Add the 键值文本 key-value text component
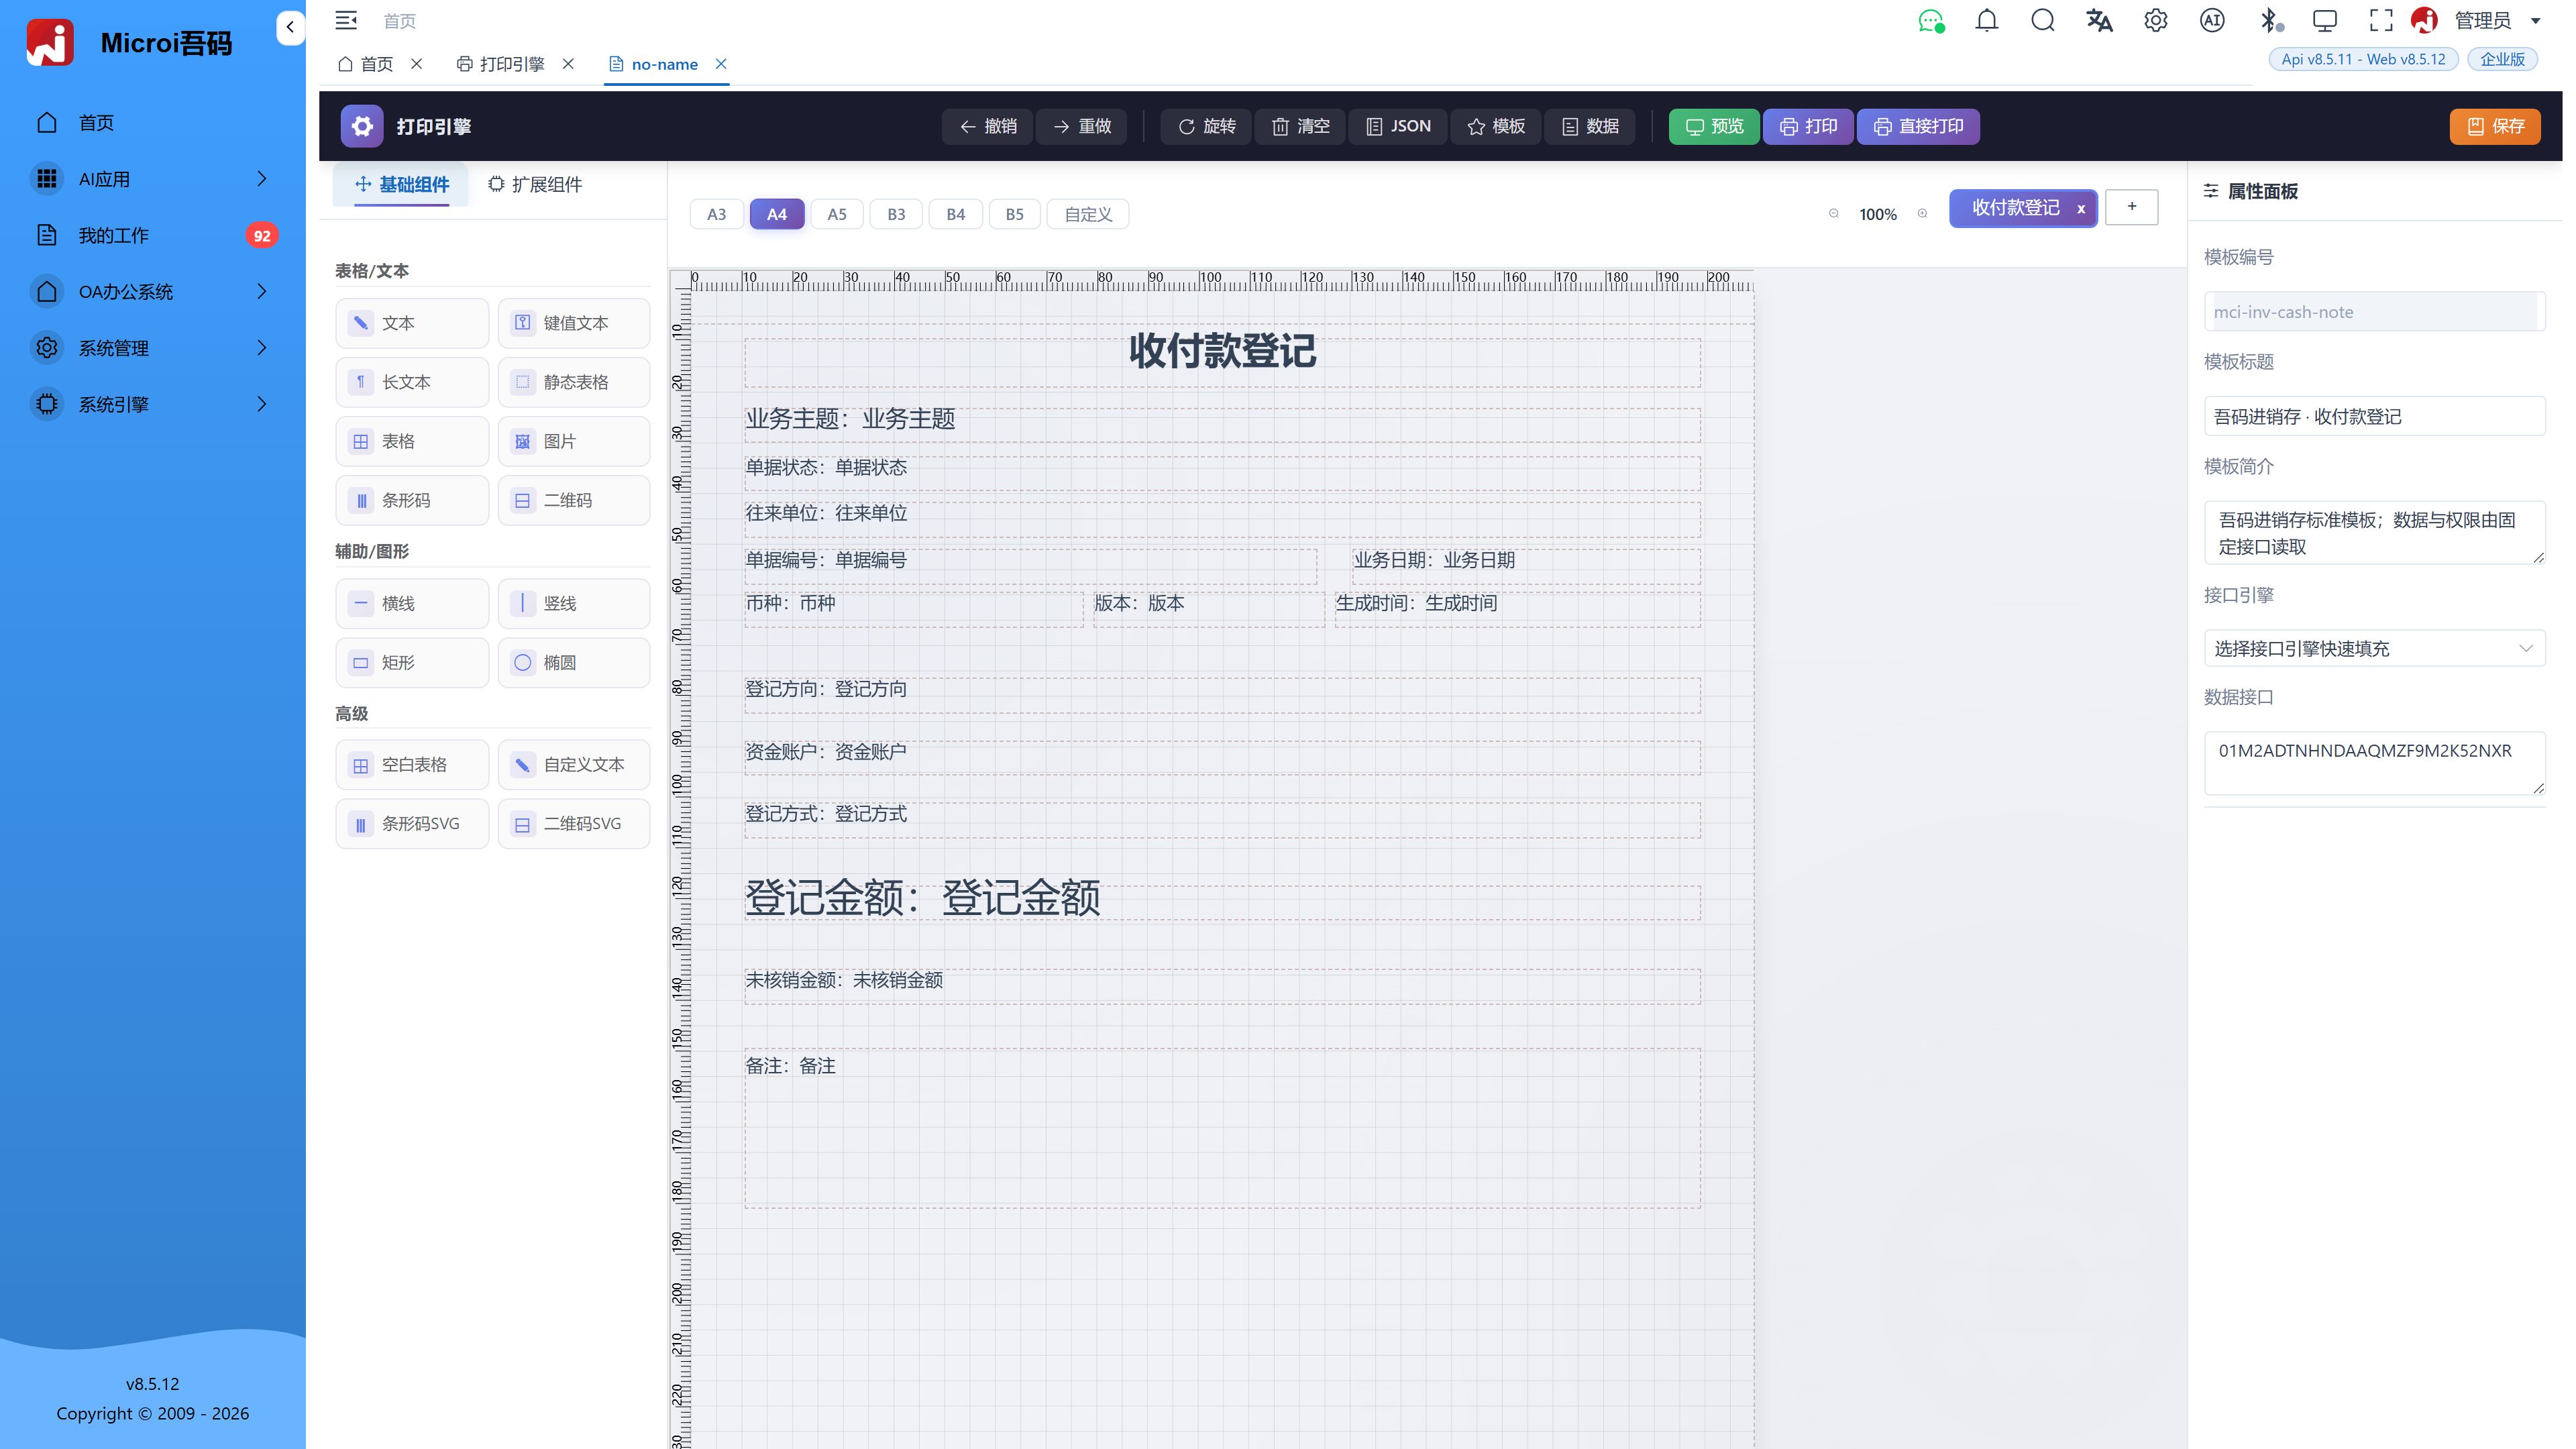 (574, 323)
